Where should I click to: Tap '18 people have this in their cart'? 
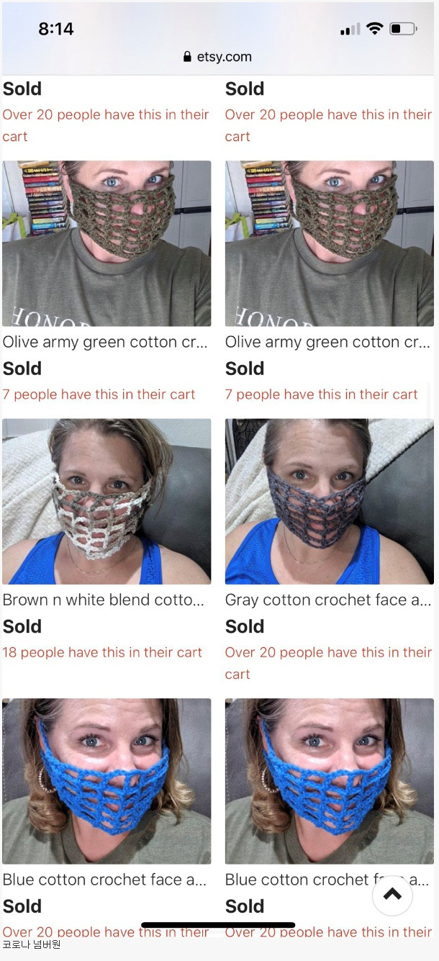click(102, 652)
